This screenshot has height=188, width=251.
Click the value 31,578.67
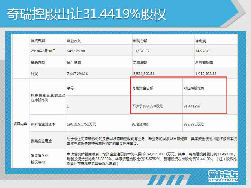141,51
